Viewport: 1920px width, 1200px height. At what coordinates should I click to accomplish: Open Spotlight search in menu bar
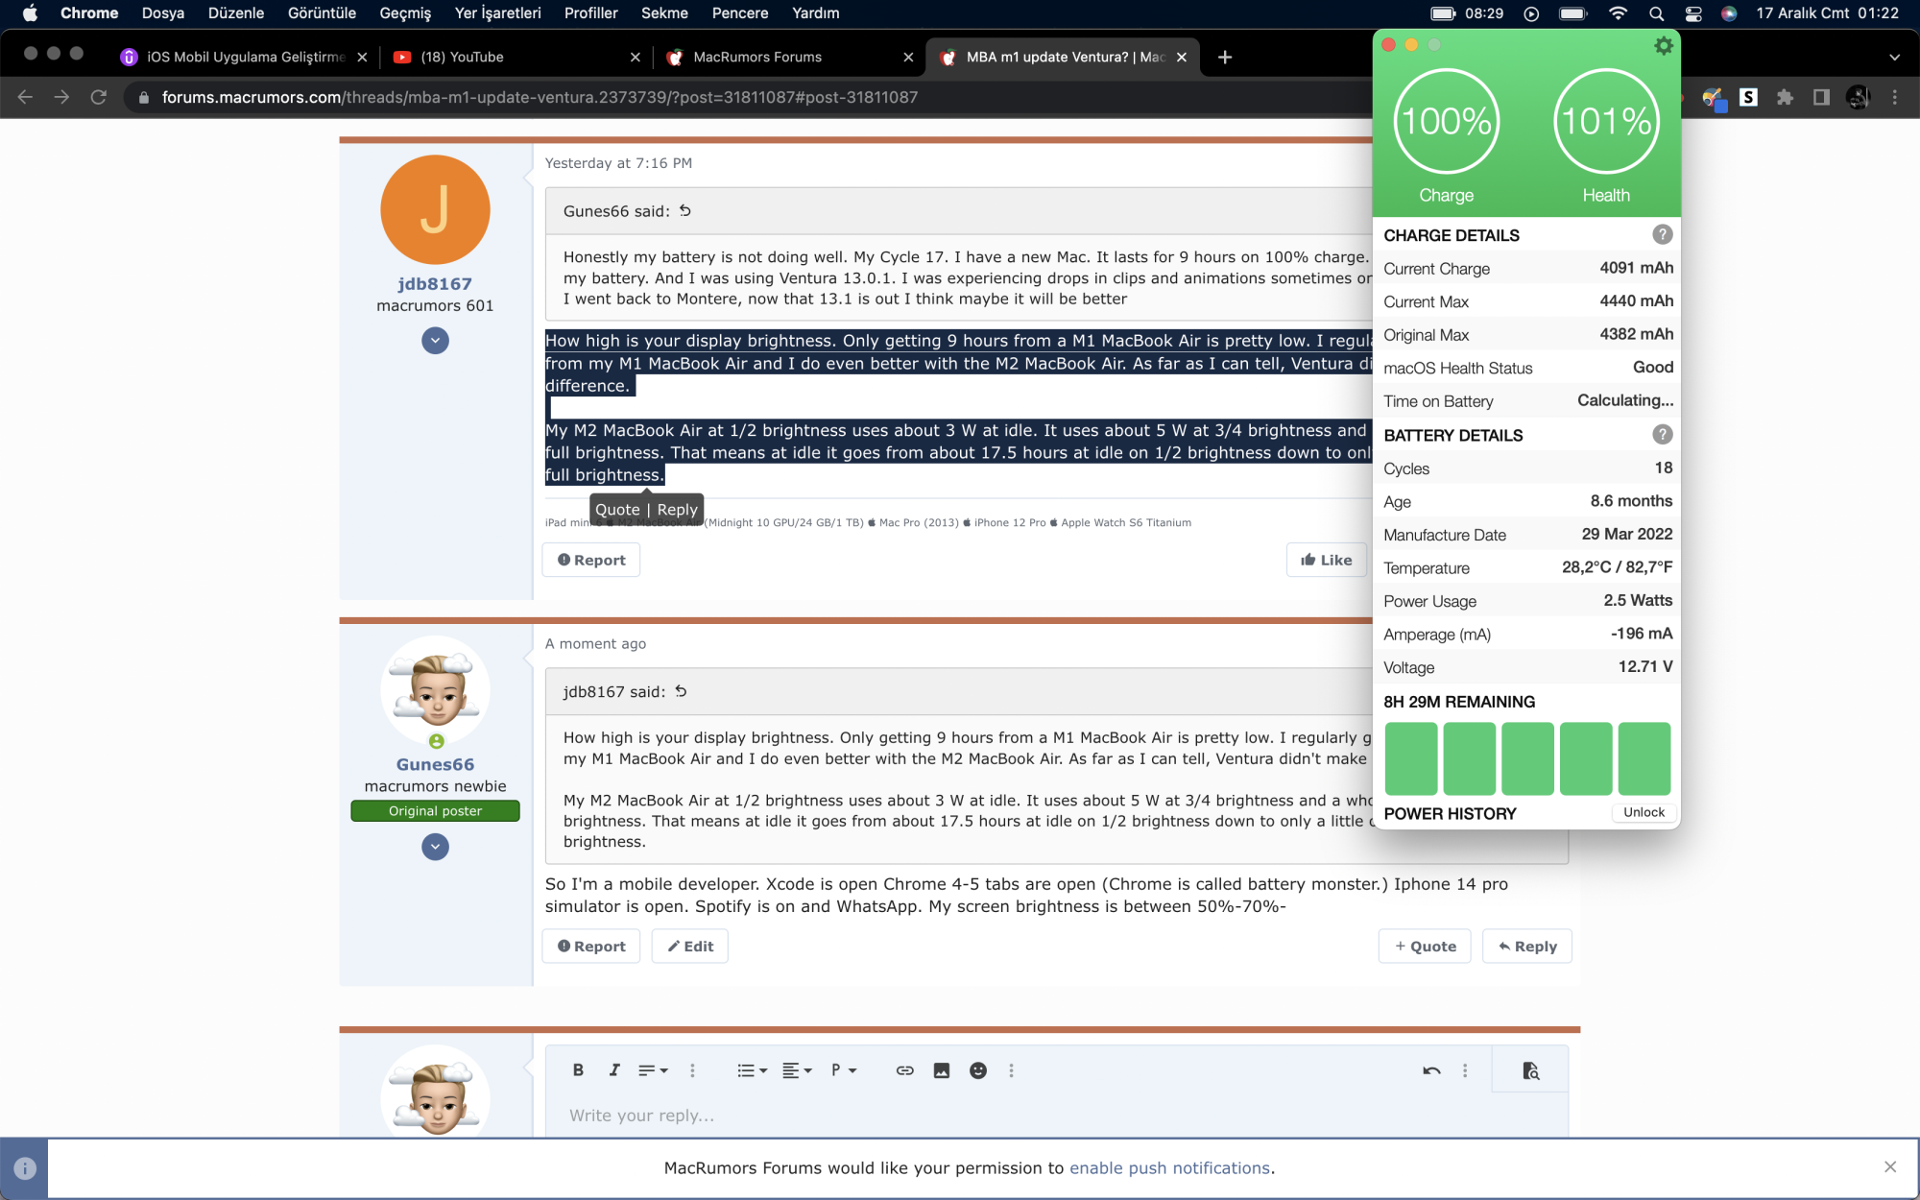[x=1656, y=13]
